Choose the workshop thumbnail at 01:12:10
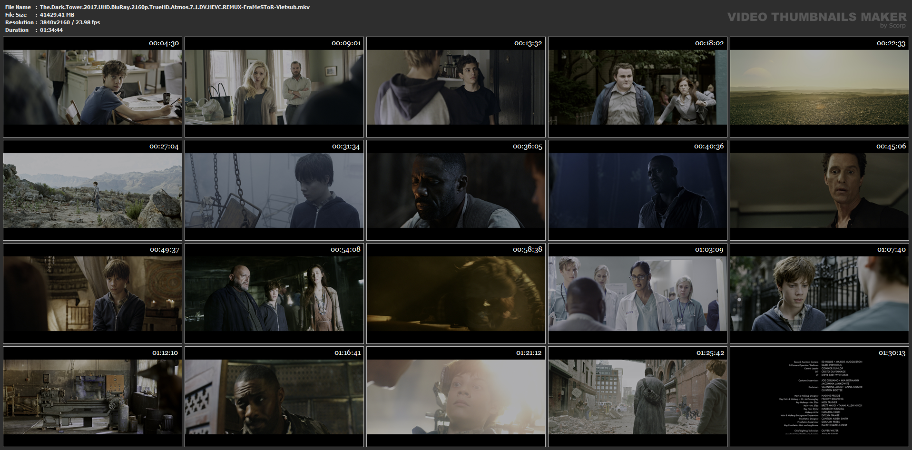912x450 pixels. tap(92, 397)
